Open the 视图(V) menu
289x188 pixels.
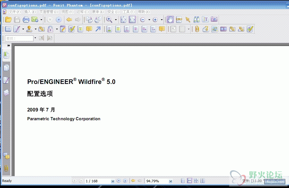[67, 12]
